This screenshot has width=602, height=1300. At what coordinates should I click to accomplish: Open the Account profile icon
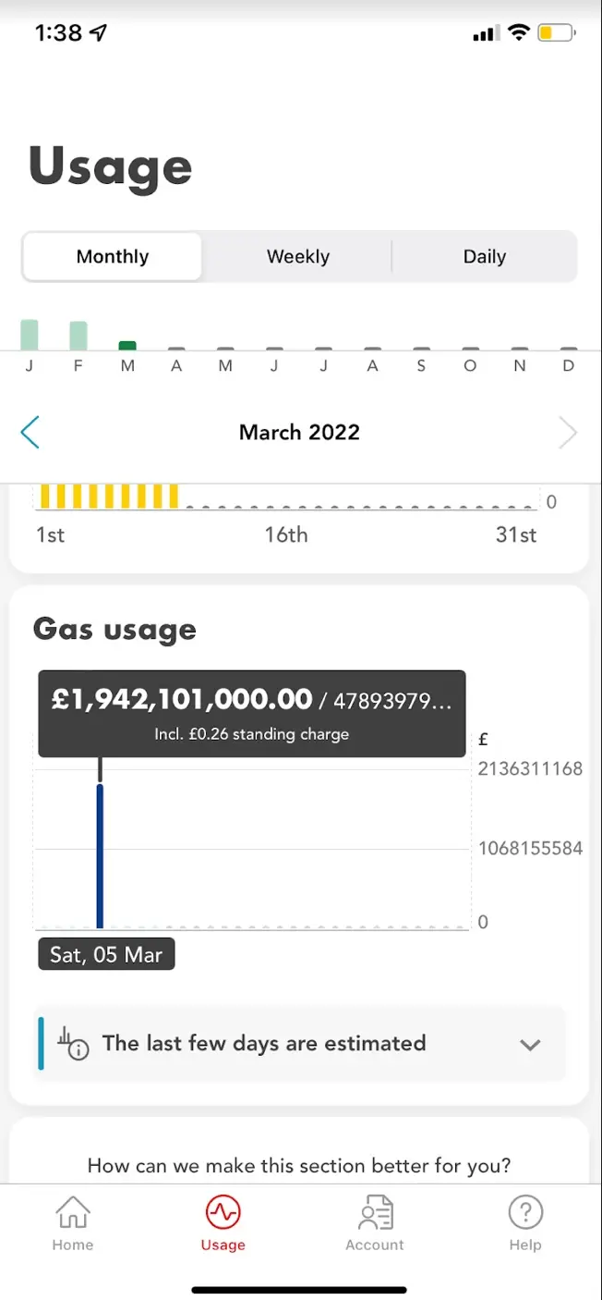[375, 1211]
